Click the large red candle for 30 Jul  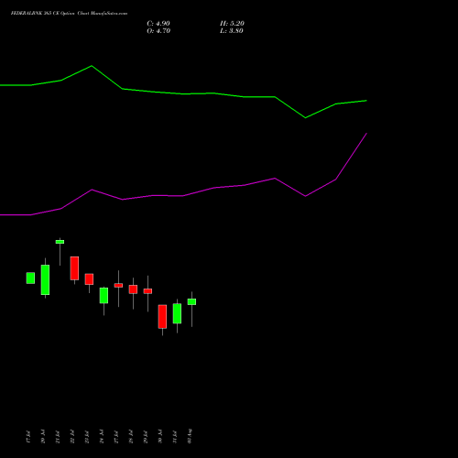(x=162, y=317)
